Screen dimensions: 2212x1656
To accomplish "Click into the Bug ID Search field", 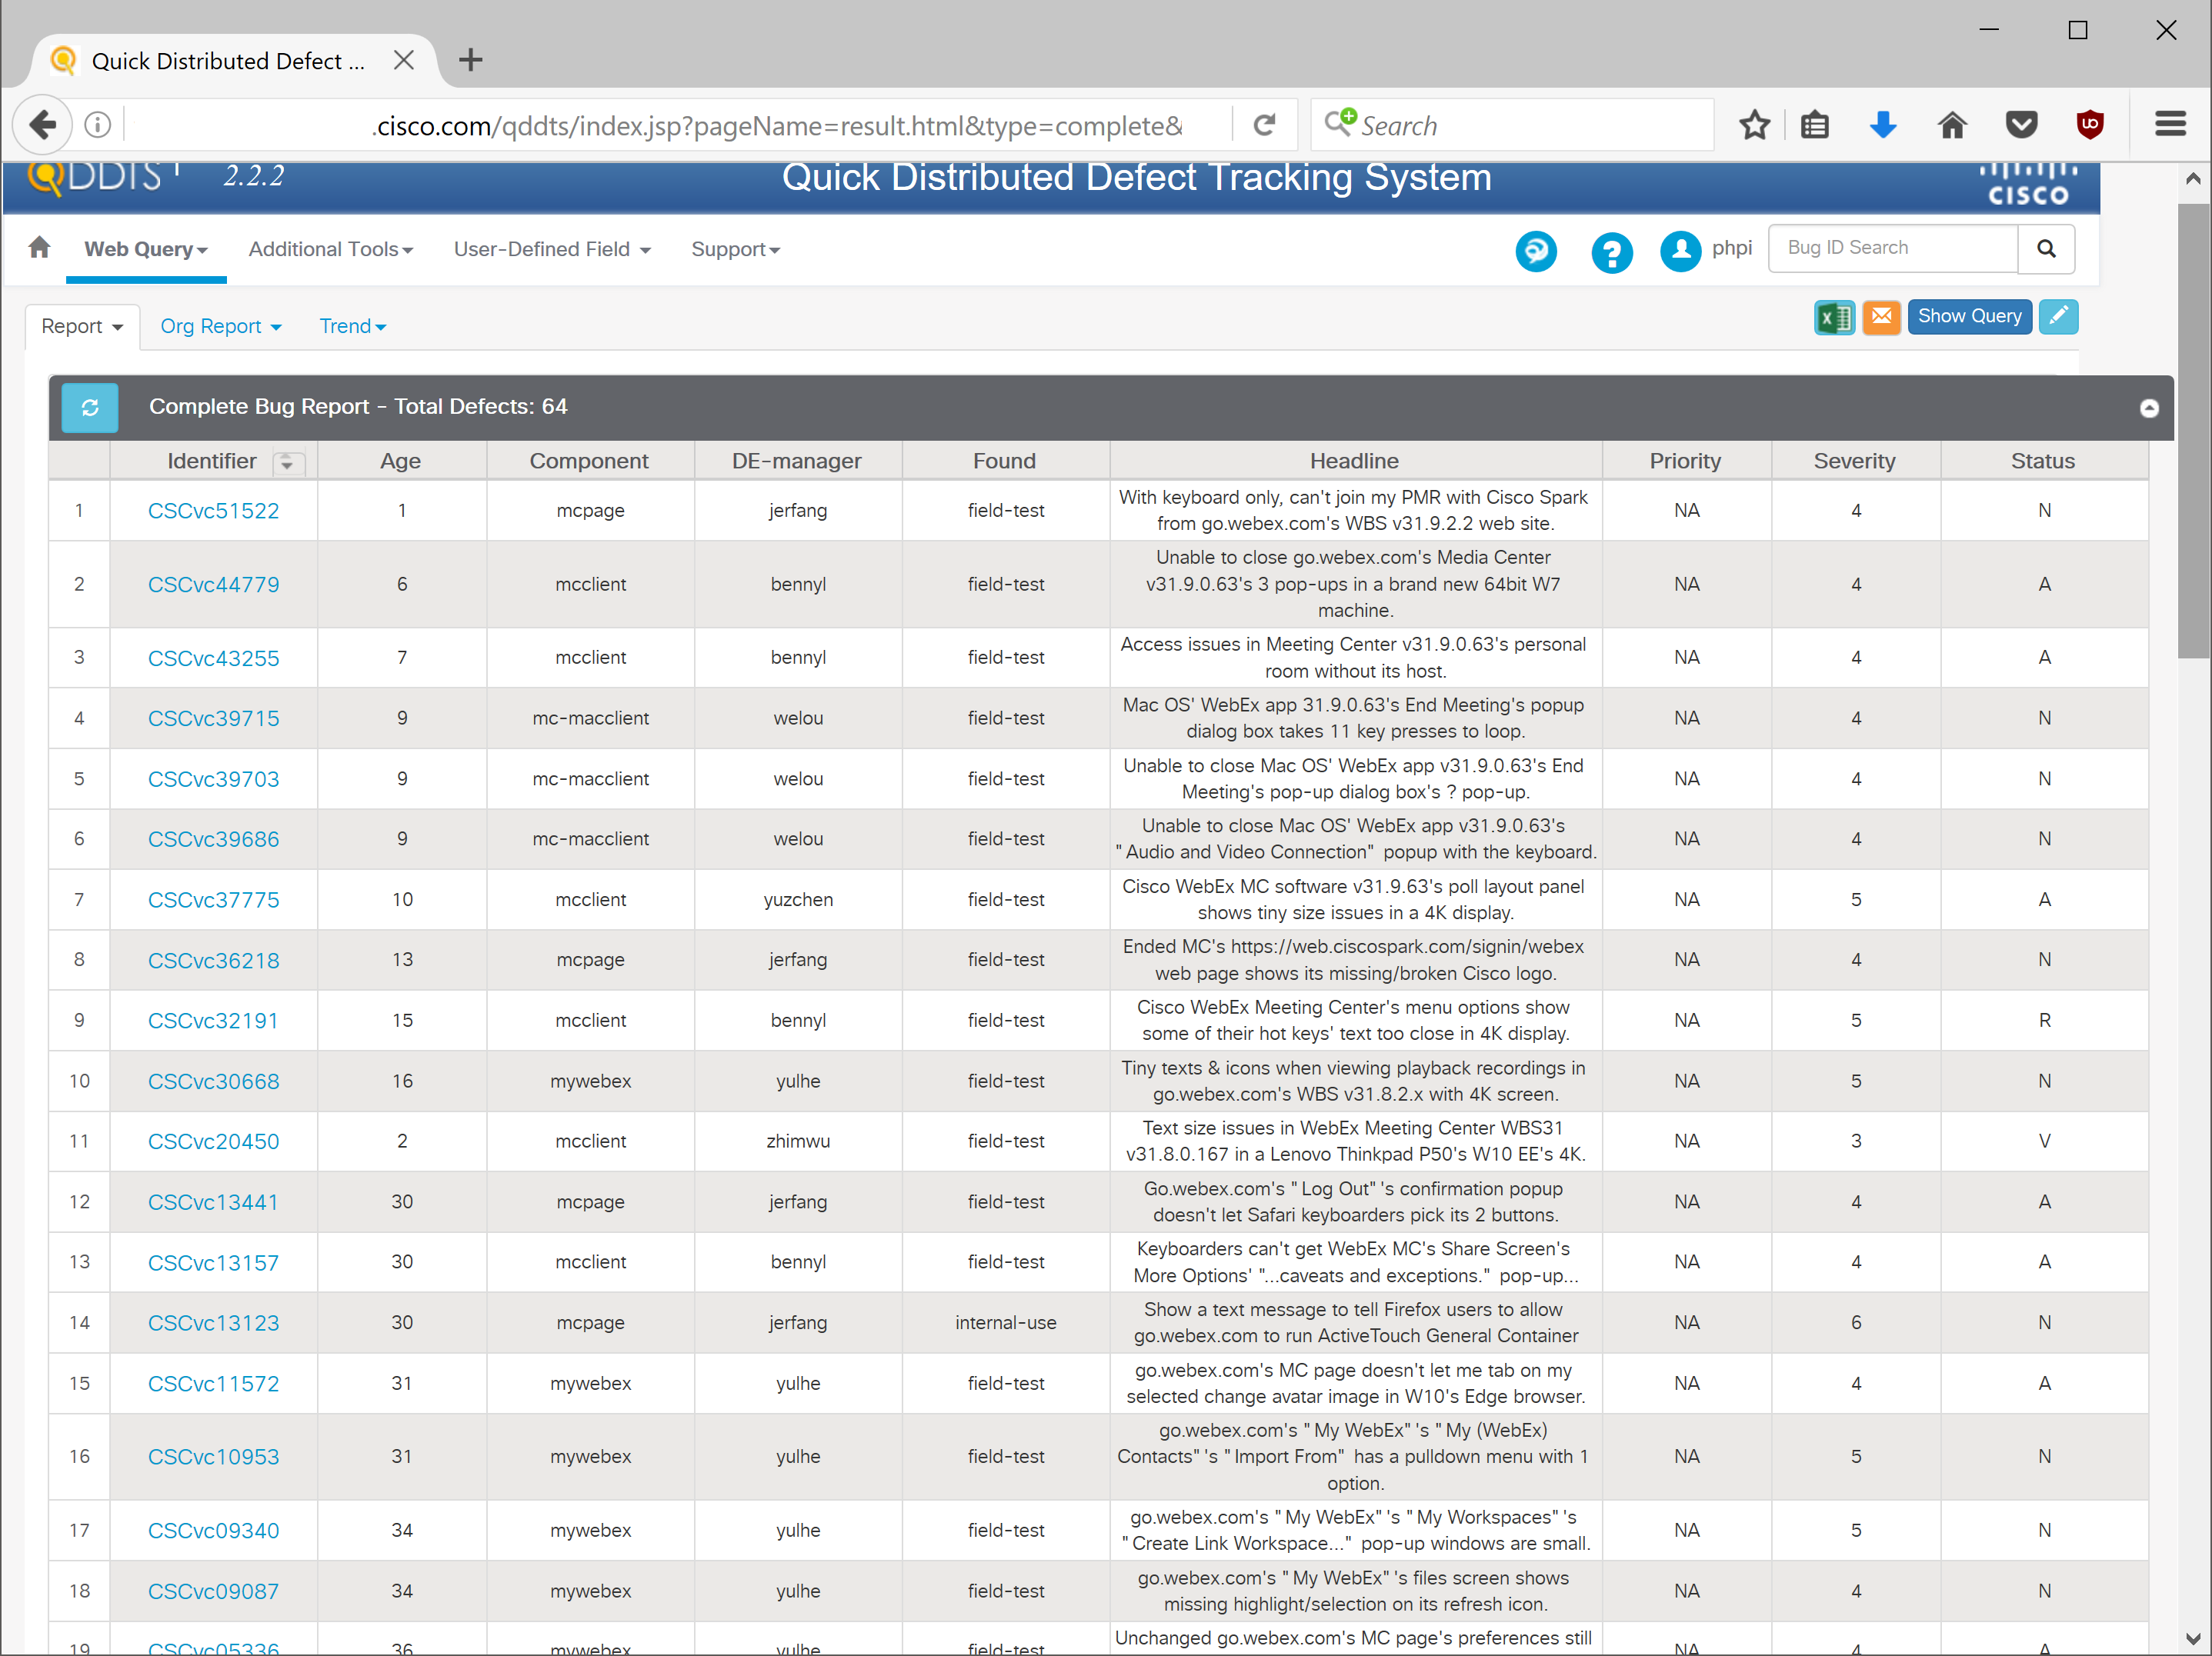I will pos(1892,249).
